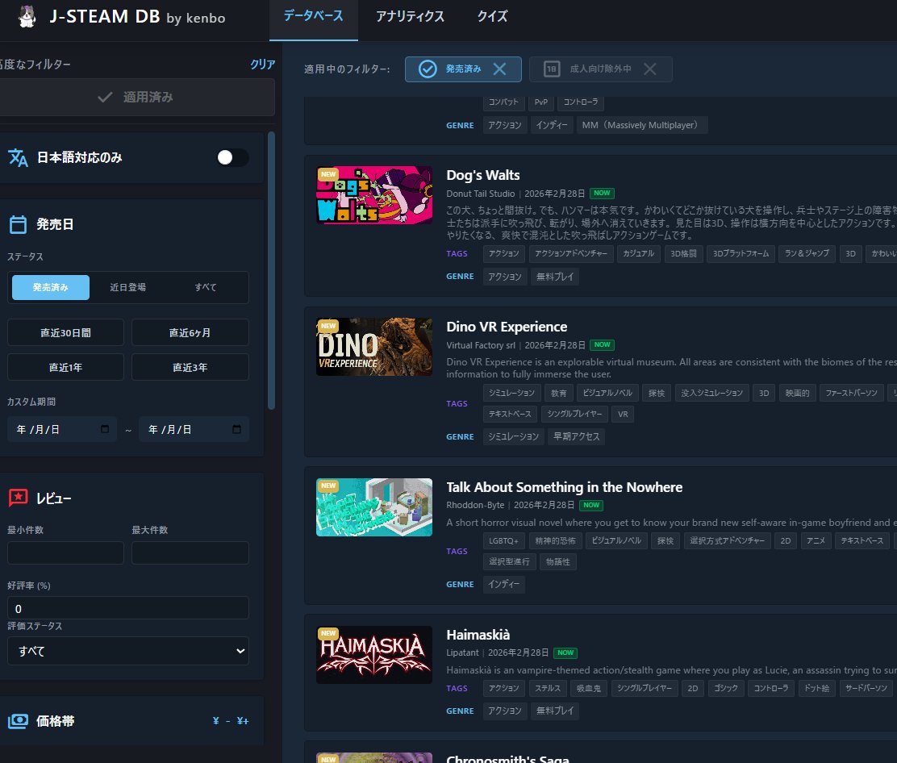Click the 3Dプラットフォーム tag on Dog's Walts

pyautogui.click(x=741, y=253)
